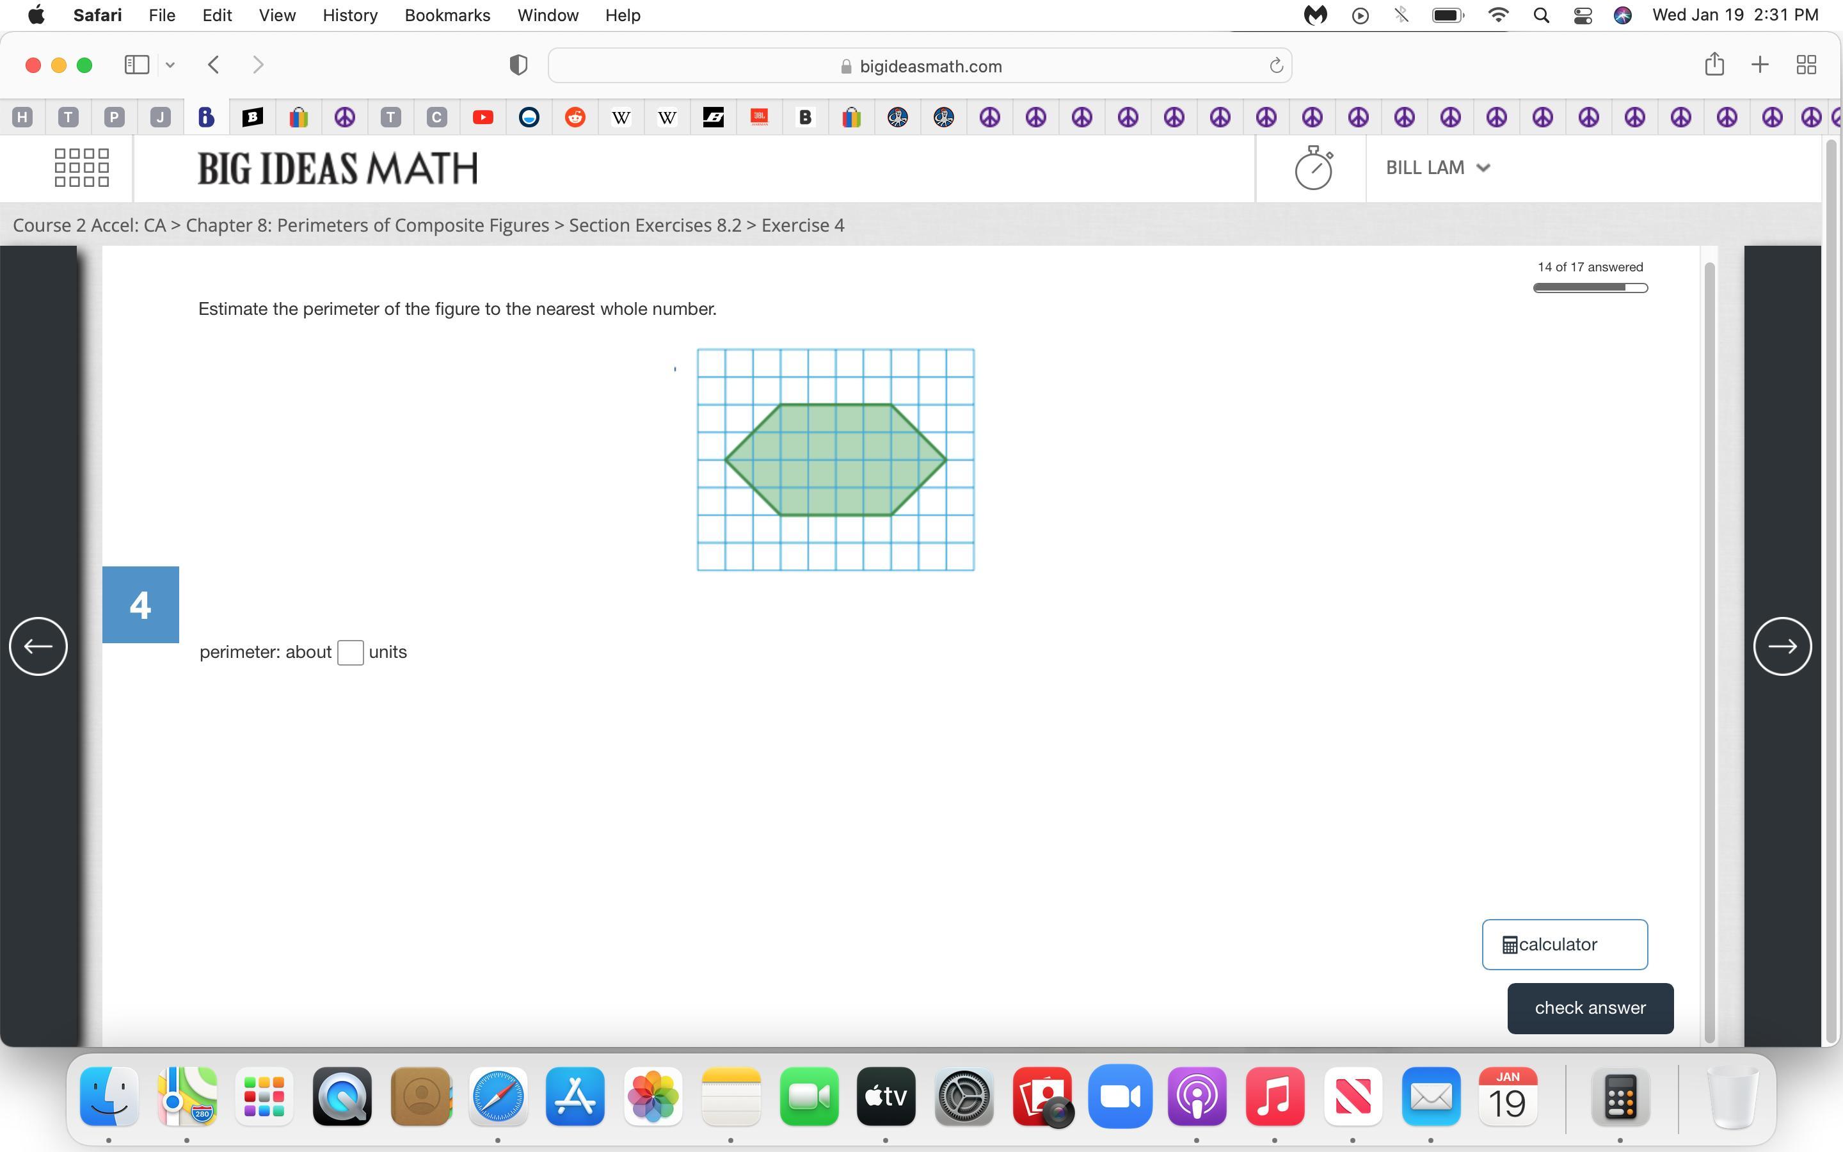Click privacy shield icon in toolbar

[x=518, y=65]
